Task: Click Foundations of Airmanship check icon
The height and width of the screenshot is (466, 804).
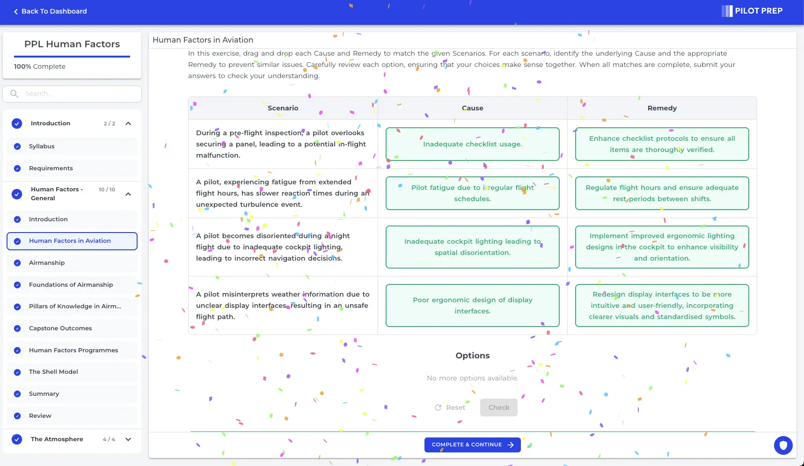Action: tap(17, 285)
